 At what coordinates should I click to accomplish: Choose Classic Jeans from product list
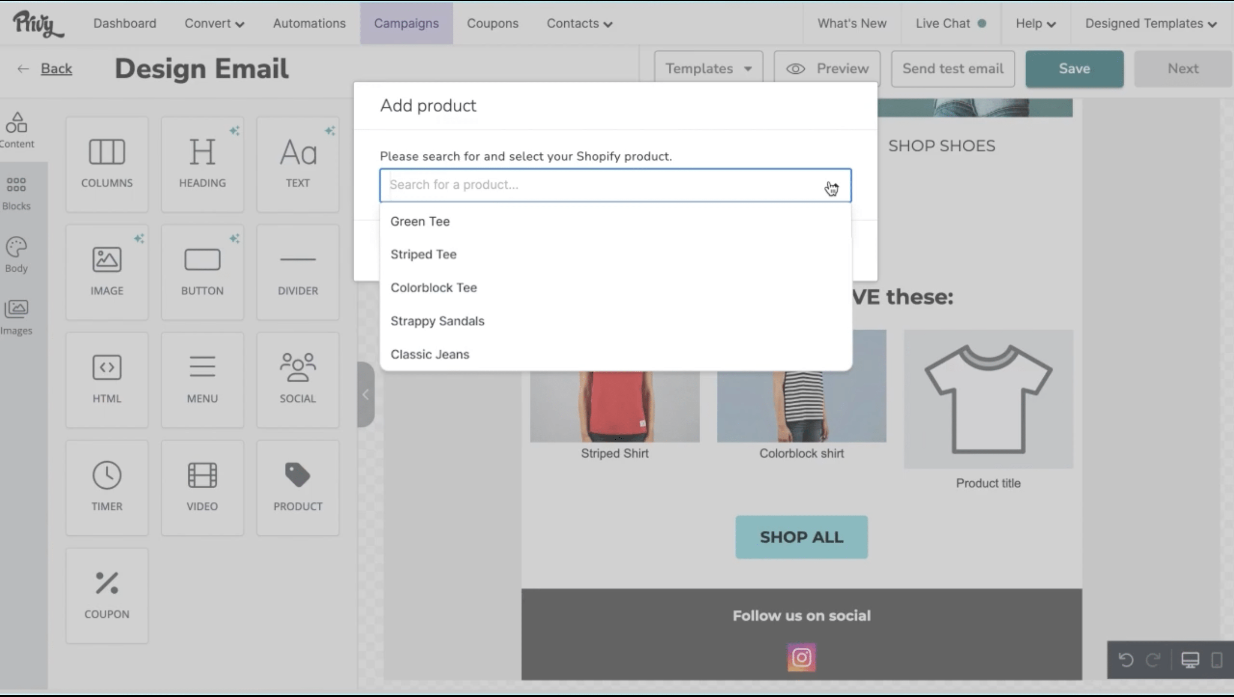tap(616, 354)
